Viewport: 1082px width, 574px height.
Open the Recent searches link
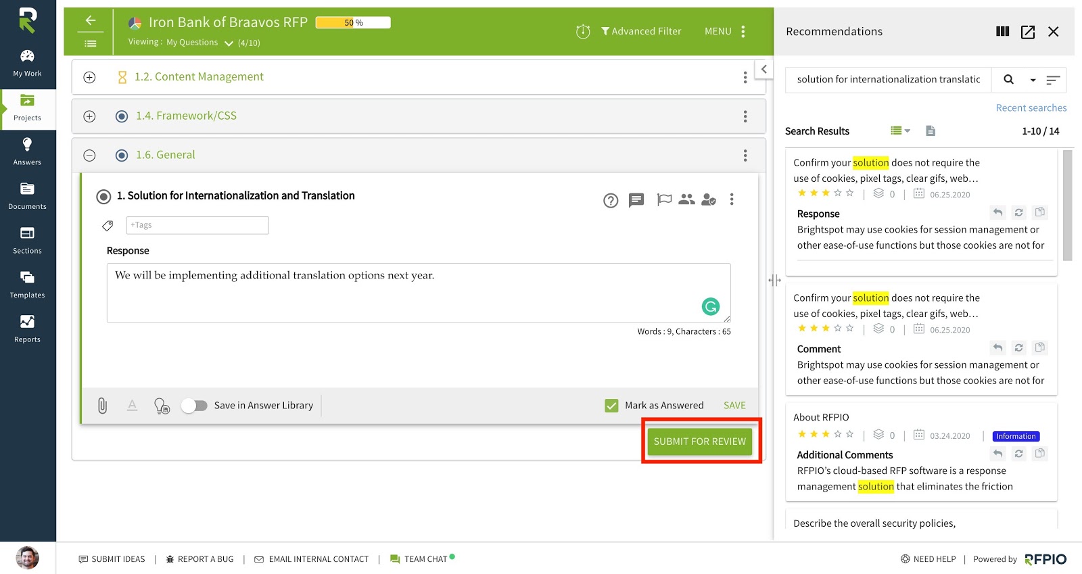(x=1031, y=108)
